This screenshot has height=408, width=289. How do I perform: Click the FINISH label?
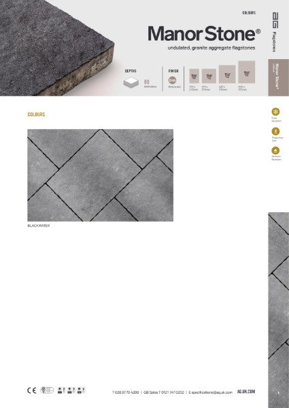coord(173,71)
